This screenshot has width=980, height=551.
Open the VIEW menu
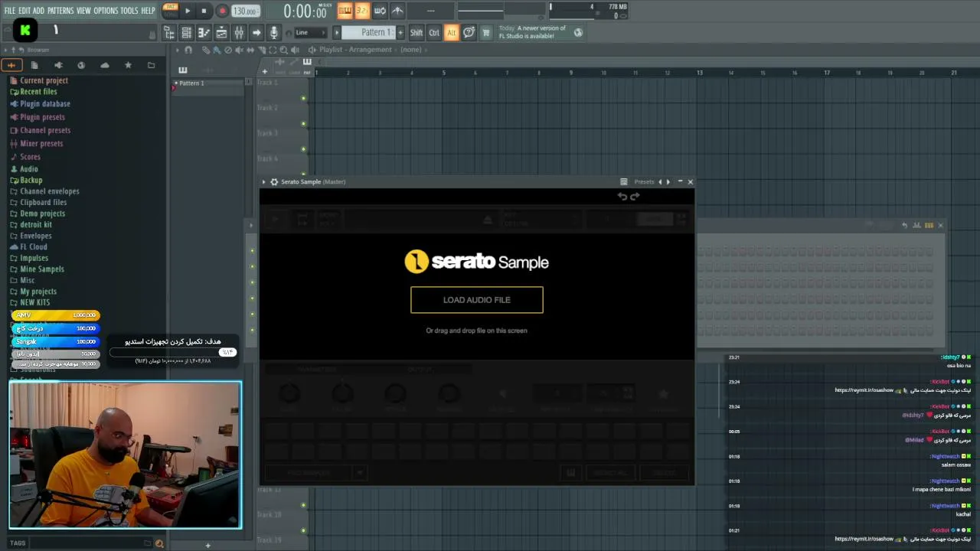coord(83,11)
